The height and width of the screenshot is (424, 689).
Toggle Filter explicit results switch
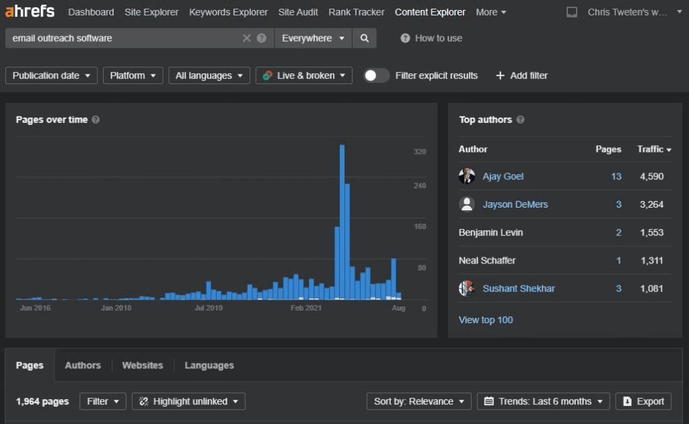tap(376, 75)
